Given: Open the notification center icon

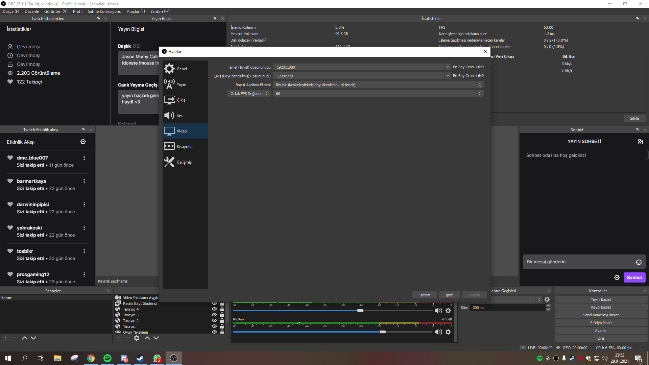Looking at the screenshot, I should 639,358.
